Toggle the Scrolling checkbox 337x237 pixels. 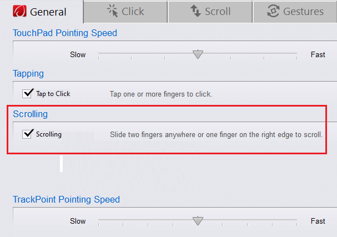pyautogui.click(x=27, y=134)
